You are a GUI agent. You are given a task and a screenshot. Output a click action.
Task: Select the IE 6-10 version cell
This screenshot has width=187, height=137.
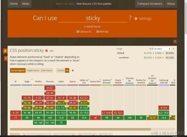coord(16,113)
